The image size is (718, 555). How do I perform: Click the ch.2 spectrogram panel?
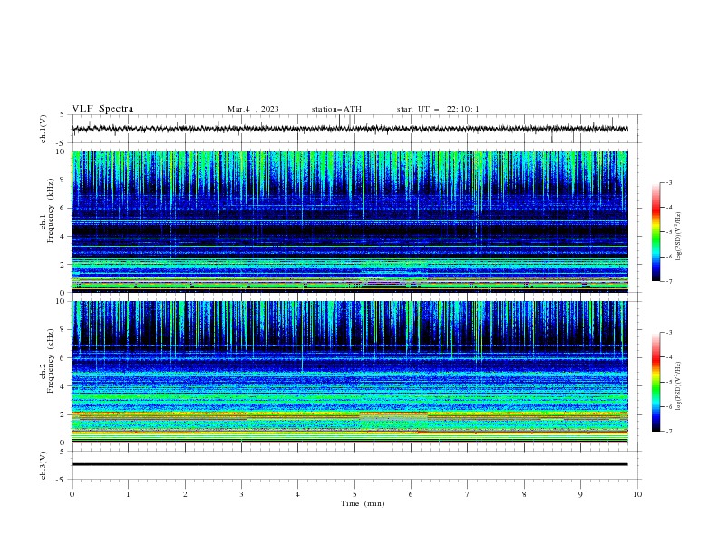click(x=349, y=372)
